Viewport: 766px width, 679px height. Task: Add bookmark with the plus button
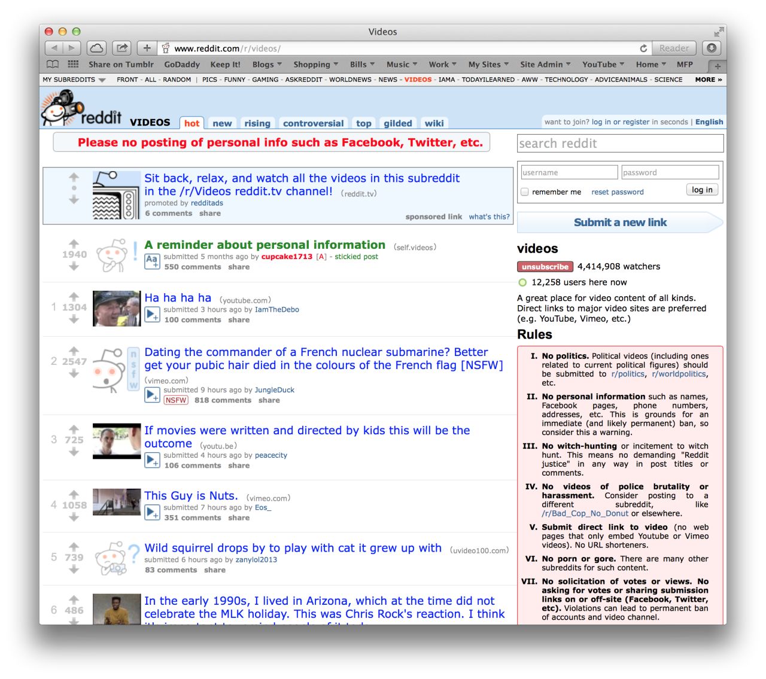[147, 48]
